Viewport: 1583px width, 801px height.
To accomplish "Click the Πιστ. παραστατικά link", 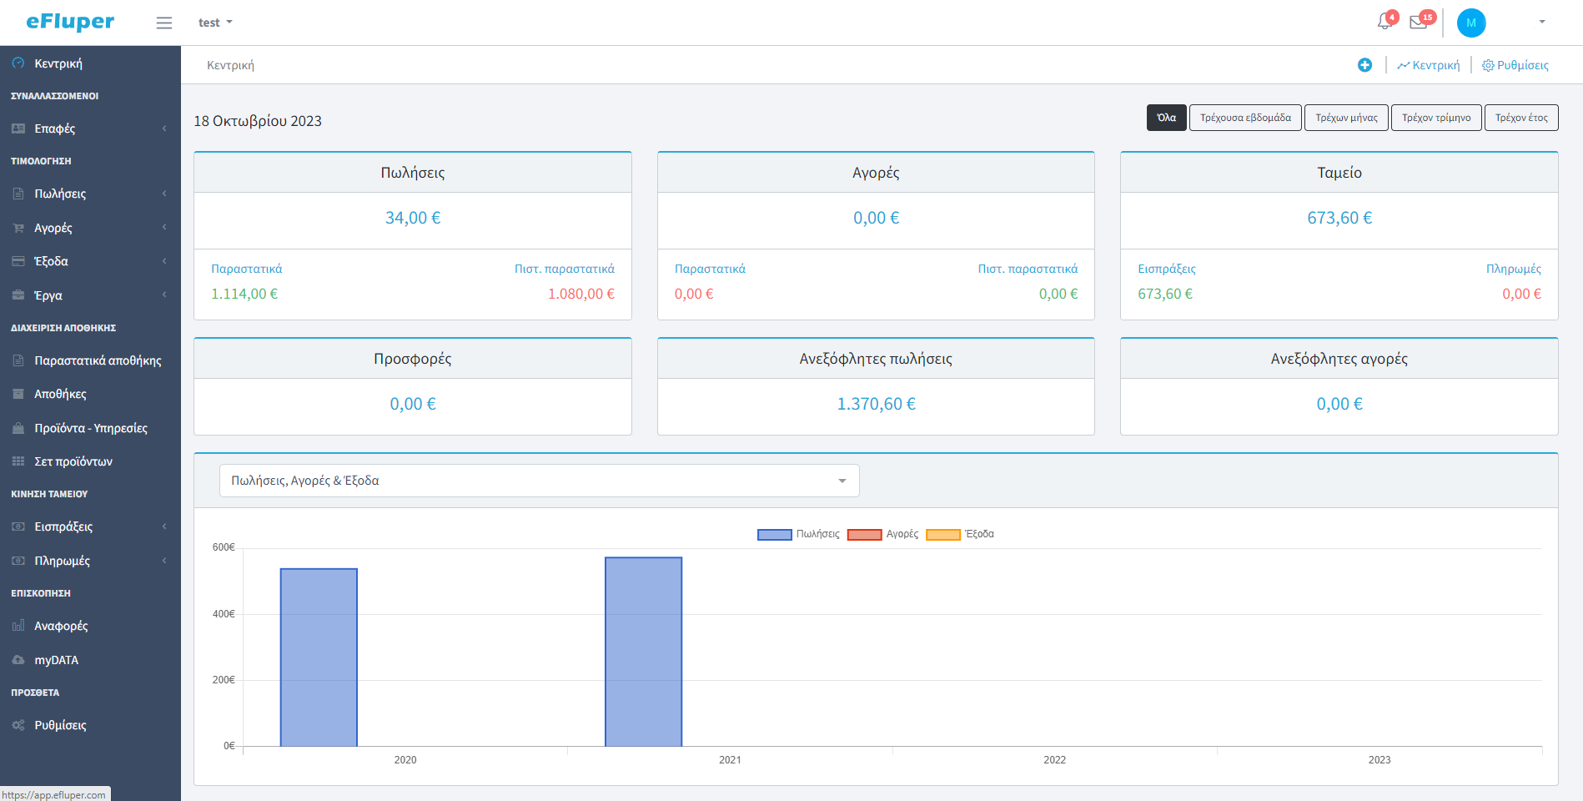I will 565,268.
